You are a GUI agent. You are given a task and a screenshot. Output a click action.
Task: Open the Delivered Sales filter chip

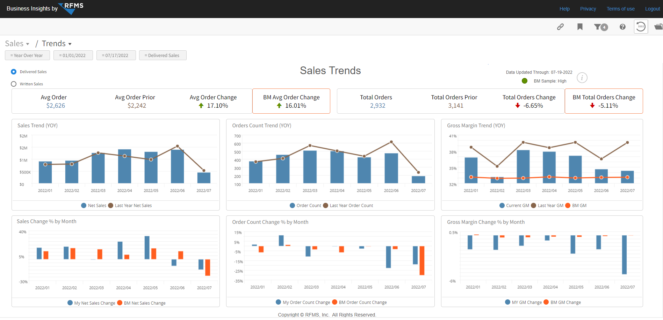pyautogui.click(x=163, y=55)
